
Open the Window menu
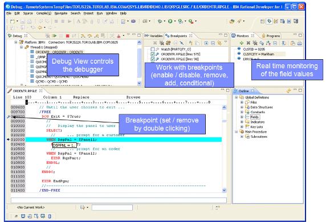click(x=111, y=13)
